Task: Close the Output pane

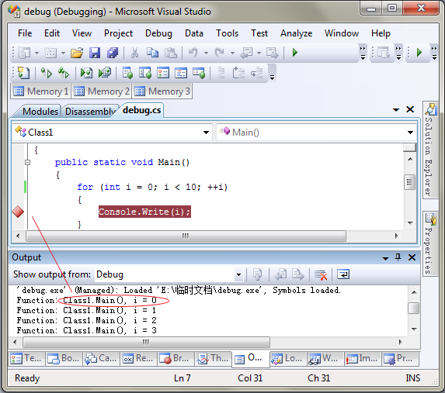Action: tap(412, 257)
